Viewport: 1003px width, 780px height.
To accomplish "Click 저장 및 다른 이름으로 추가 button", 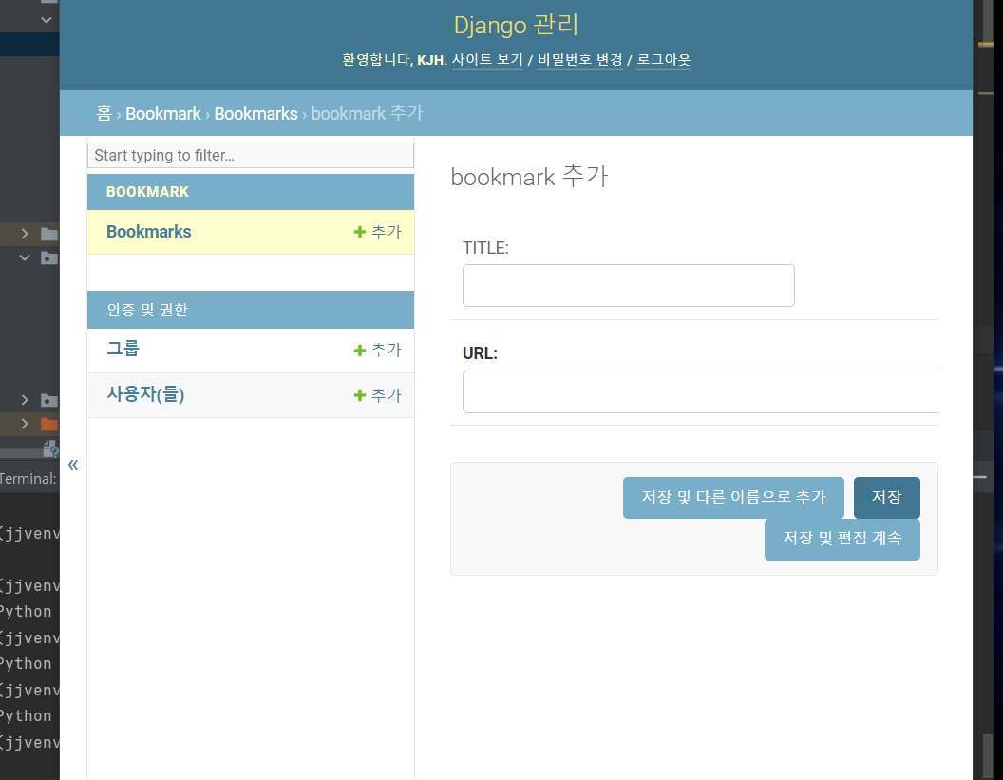I will [x=733, y=497].
